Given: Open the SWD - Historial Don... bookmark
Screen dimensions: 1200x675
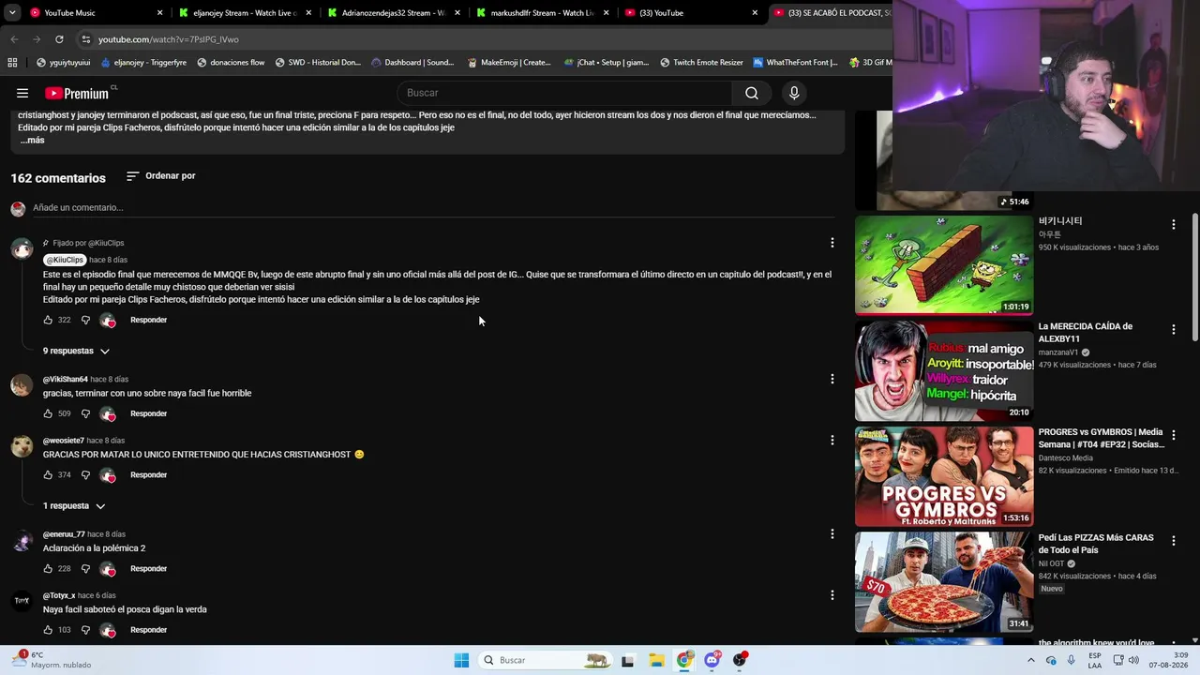Looking at the screenshot, I should [318, 63].
